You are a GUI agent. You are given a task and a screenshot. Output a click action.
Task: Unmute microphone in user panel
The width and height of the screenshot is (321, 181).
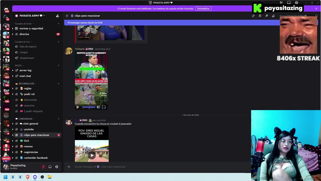43,167
